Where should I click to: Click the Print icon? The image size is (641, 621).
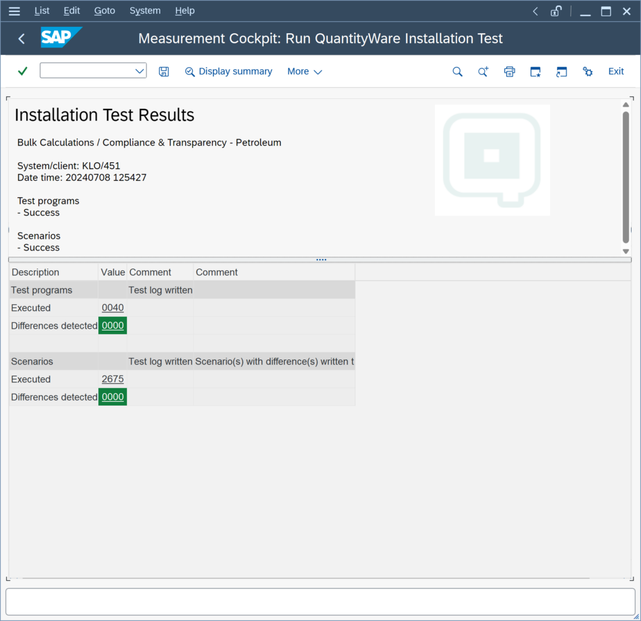click(510, 71)
